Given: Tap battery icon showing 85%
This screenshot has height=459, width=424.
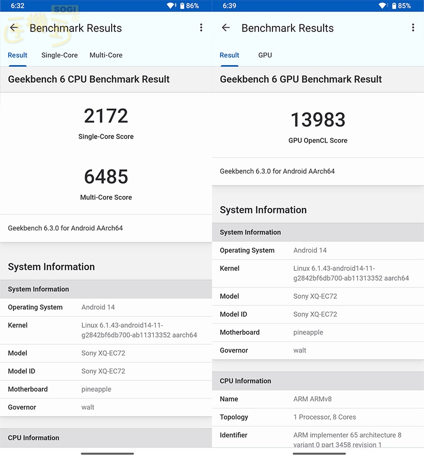Looking at the screenshot, I should tap(394, 6).
